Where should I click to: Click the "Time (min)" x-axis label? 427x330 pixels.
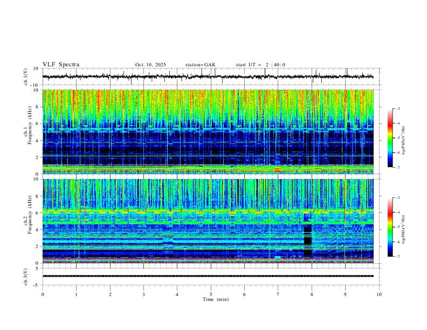point(216,299)
